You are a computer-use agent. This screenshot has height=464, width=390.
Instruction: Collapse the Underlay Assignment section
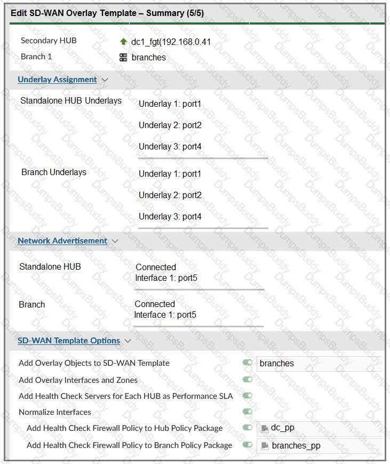(x=105, y=80)
